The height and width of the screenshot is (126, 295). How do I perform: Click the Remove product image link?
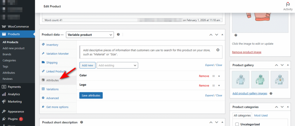(x=247, y=52)
